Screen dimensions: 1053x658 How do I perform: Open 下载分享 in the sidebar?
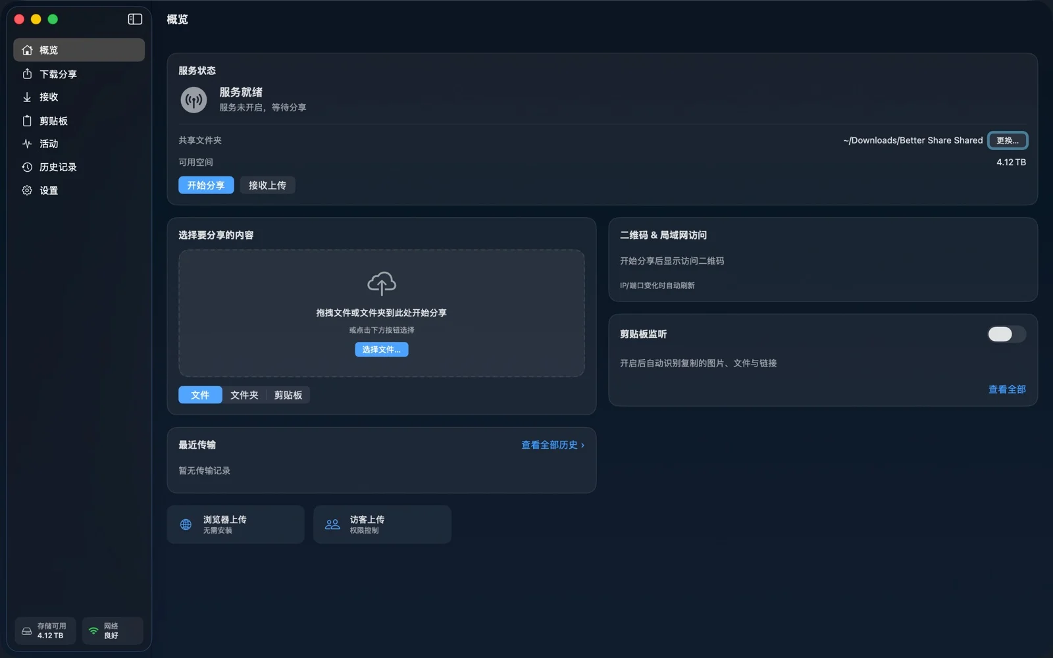[79, 74]
